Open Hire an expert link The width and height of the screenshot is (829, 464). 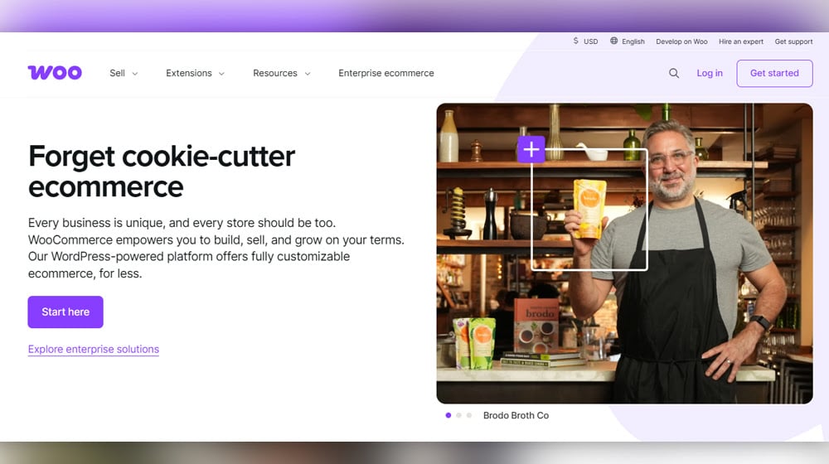[x=740, y=41]
